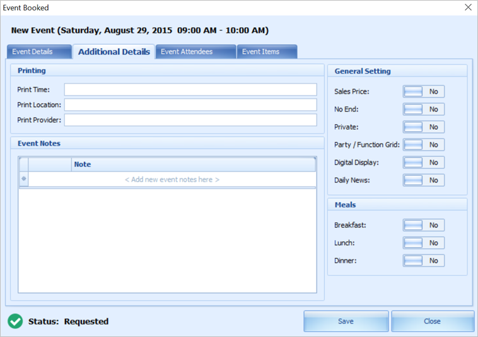Toggle the Private switch
478x337 pixels.
pos(423,127)
